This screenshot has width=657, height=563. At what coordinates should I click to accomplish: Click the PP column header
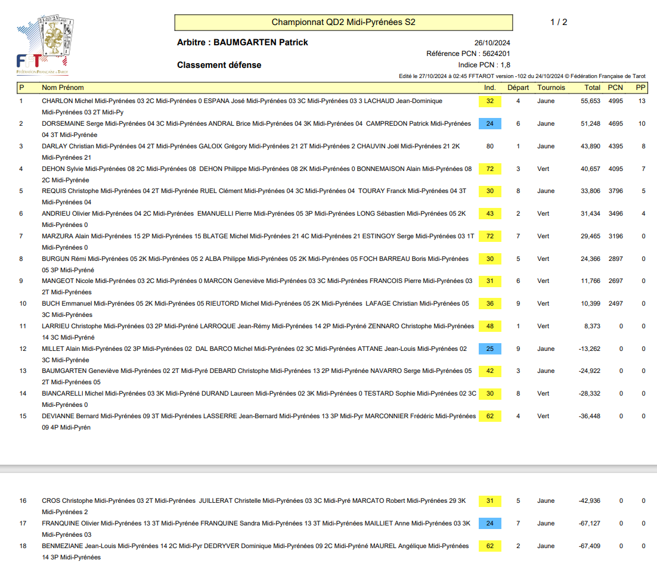(x=640, y=88)
